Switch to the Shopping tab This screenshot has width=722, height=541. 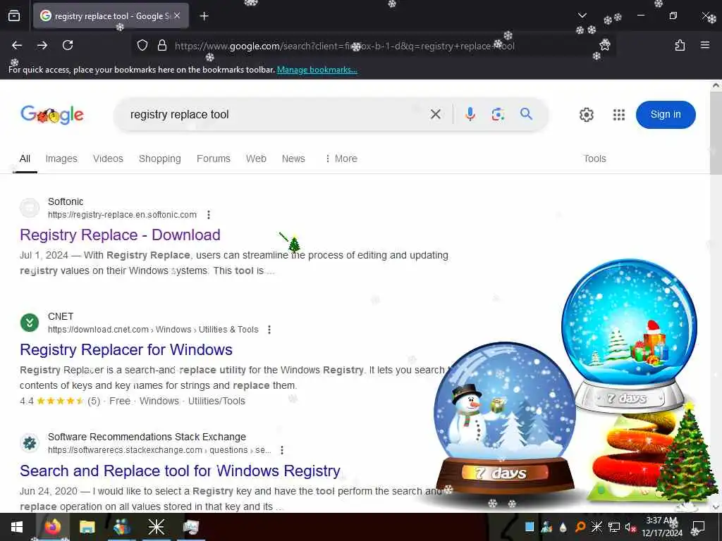[160, 158]
